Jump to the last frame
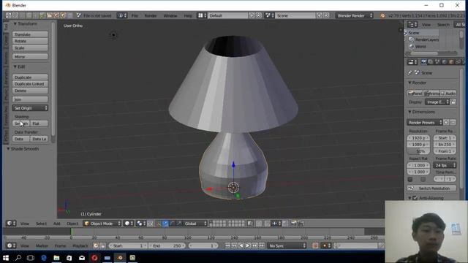Viewport: 468px width, 263px height. point(262,245)
